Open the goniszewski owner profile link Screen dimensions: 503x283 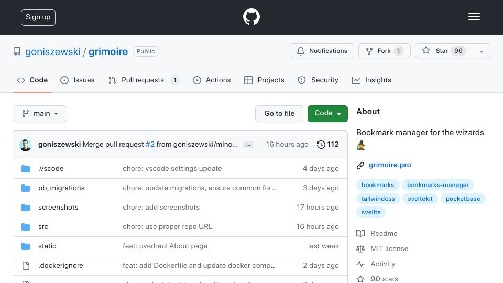53,51
